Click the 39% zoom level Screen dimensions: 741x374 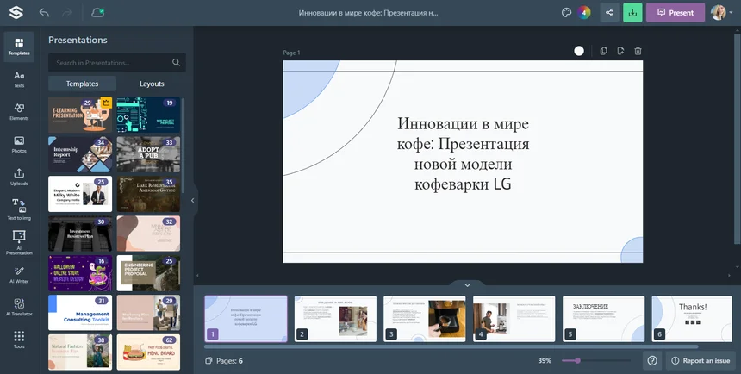point(545,361)
